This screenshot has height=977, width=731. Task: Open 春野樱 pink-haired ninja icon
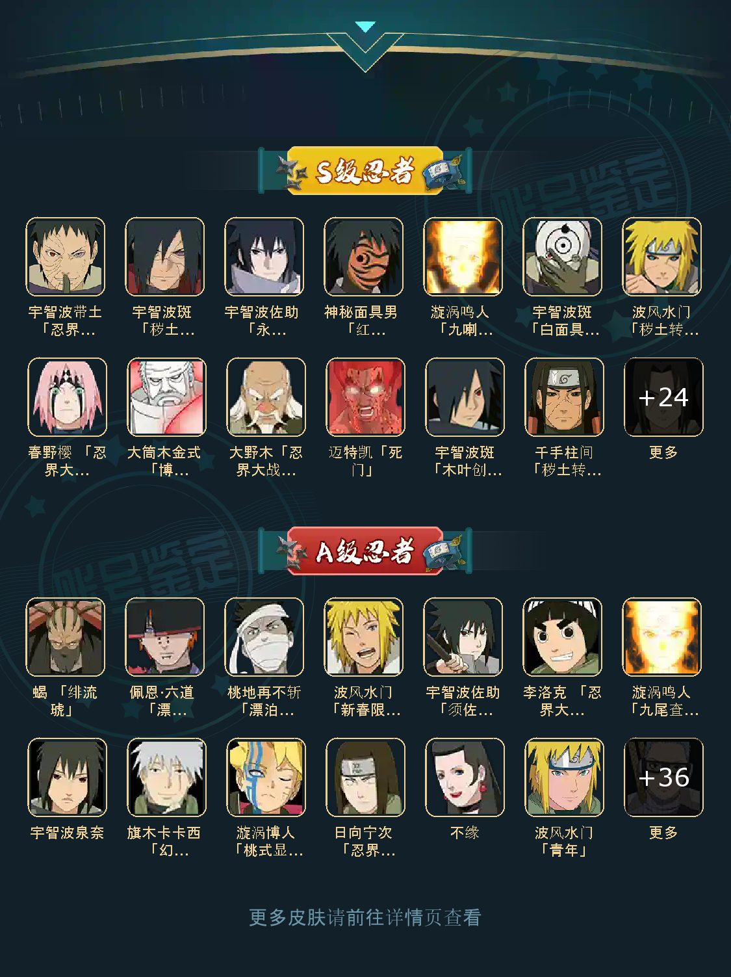click(x=67, y=397)
